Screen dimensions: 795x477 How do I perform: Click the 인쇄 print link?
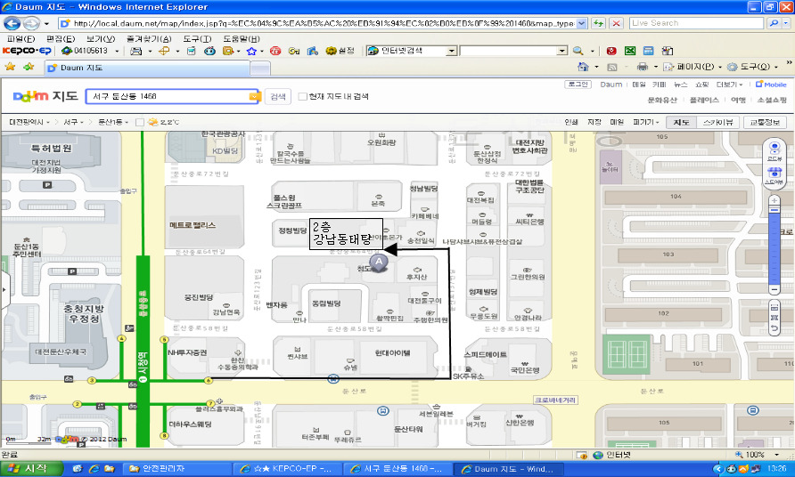pyautogui.click(x=571, y=122)
